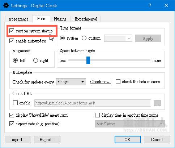Enable display time in another time zone
Viewport: 175px width, 148px height.
(97, 115)
